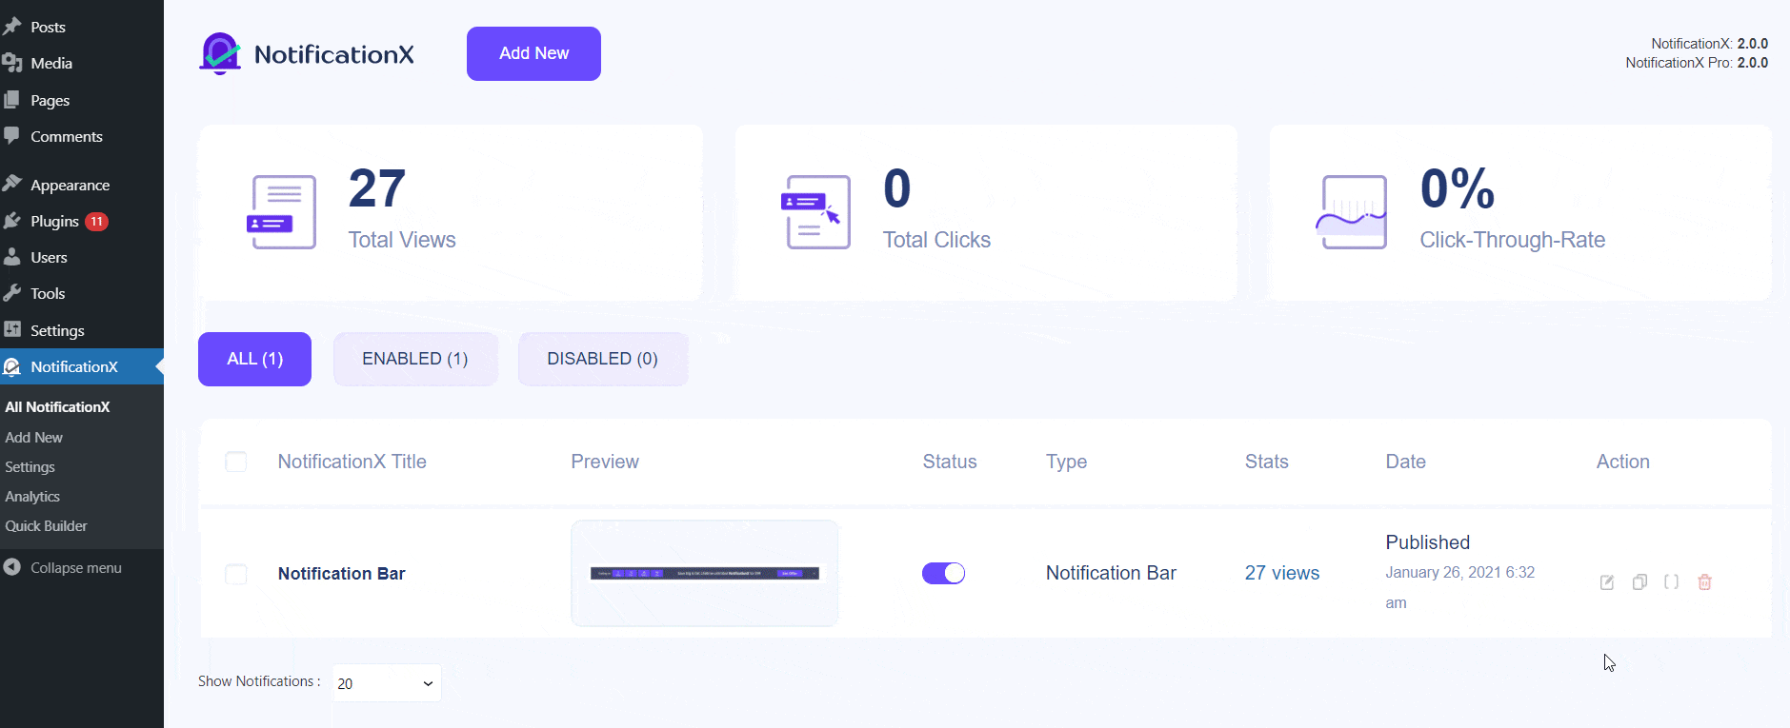Click the Notification Bar preview thumbnail
This screenshot has height=728, width=1790.
click(705, 573)
